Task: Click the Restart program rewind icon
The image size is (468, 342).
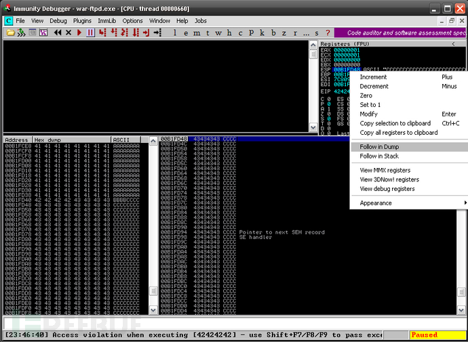Action: click(x=58, y=33)
